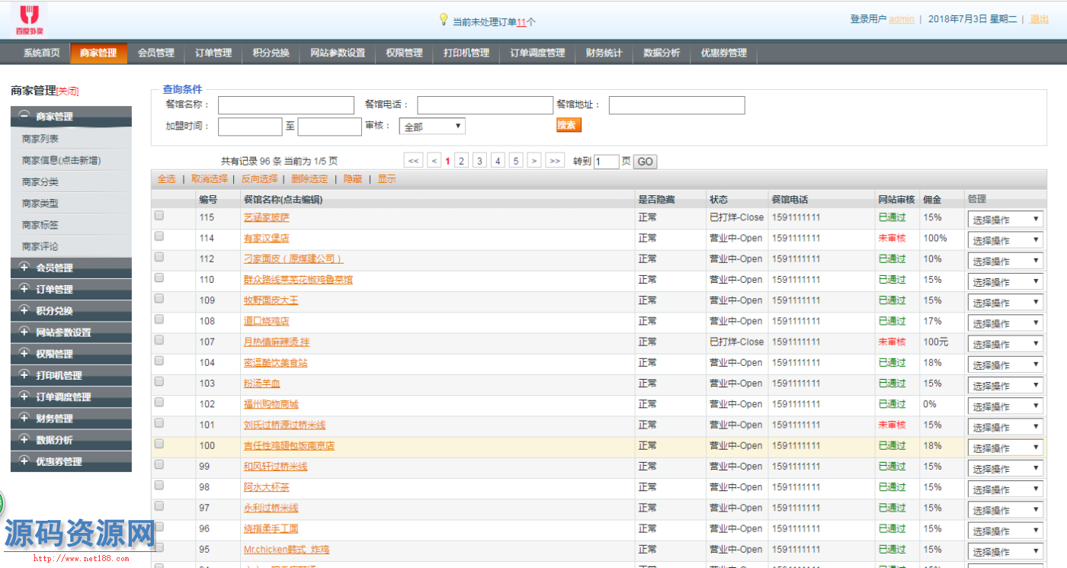Click the 反向选择 link

(x=259, y=179)
